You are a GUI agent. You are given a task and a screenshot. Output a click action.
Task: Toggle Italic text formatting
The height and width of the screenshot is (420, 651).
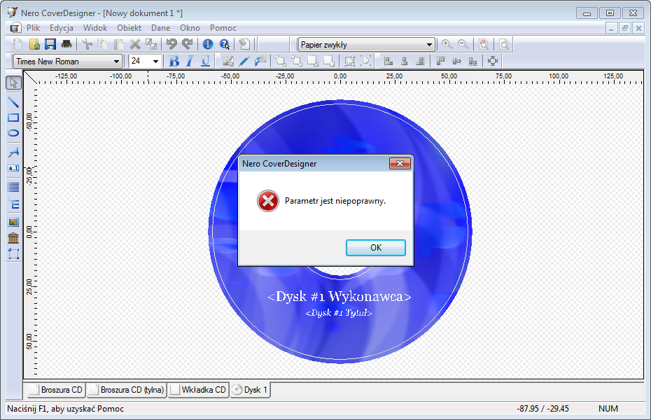pyautogui.click(x=189, y=61)
